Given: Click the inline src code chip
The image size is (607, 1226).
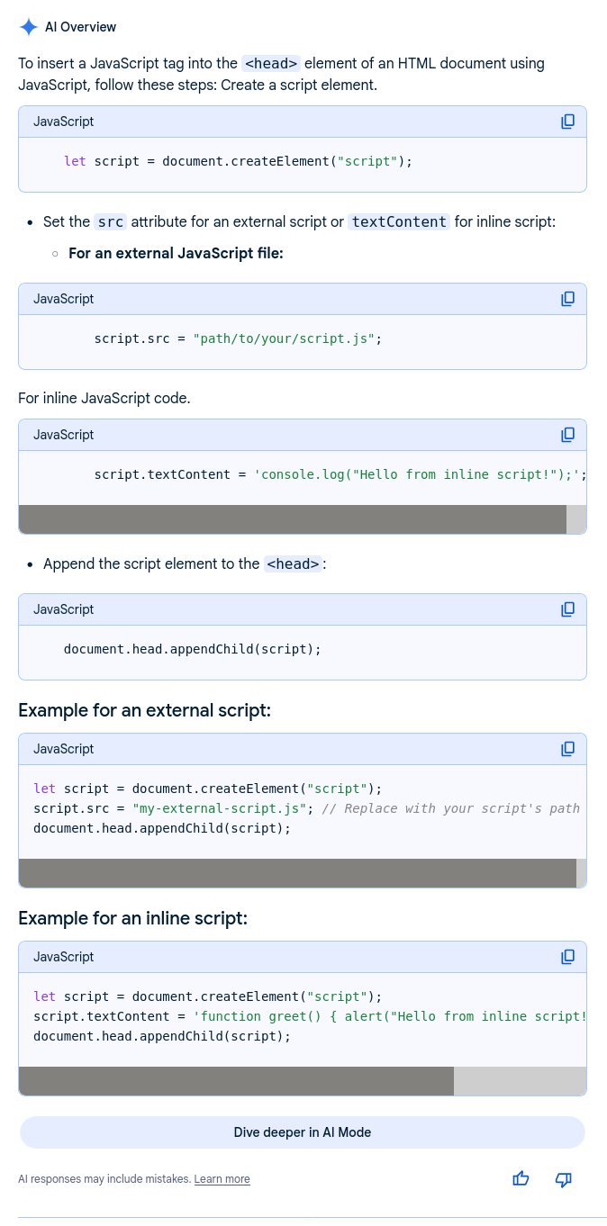Looking at the screenshot, I should [x=111, y=221].
